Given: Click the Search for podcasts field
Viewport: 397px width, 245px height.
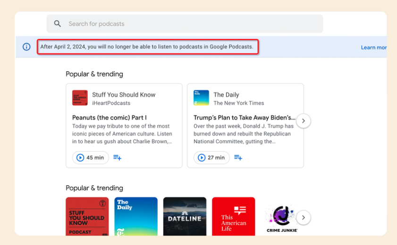Looking at the screenshot, I should [185, 24].
